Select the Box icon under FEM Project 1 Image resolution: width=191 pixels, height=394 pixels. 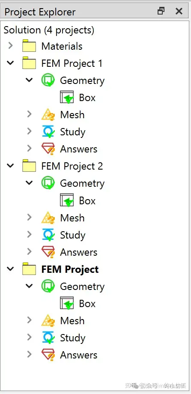coord(67,98)
